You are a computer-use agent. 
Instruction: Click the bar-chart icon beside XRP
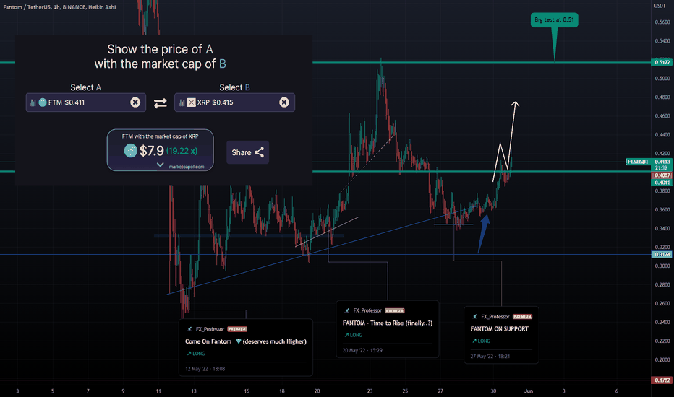pos(182,102)
